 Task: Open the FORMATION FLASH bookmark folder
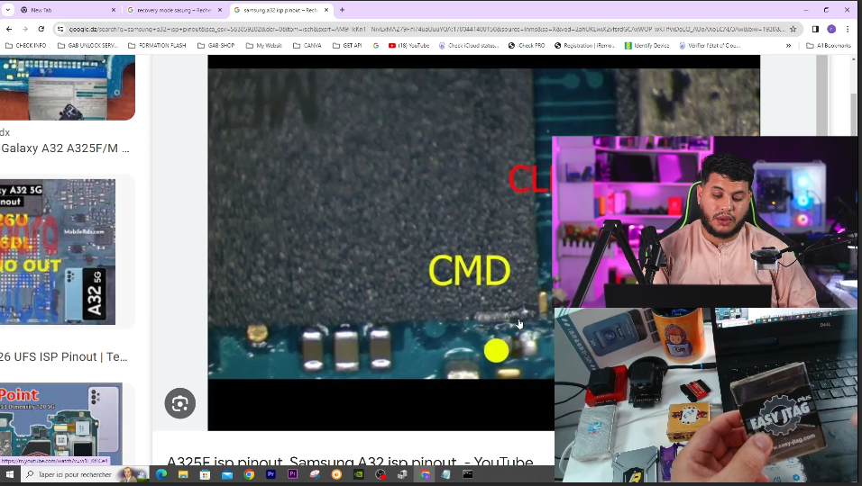[x=157, y=46]
